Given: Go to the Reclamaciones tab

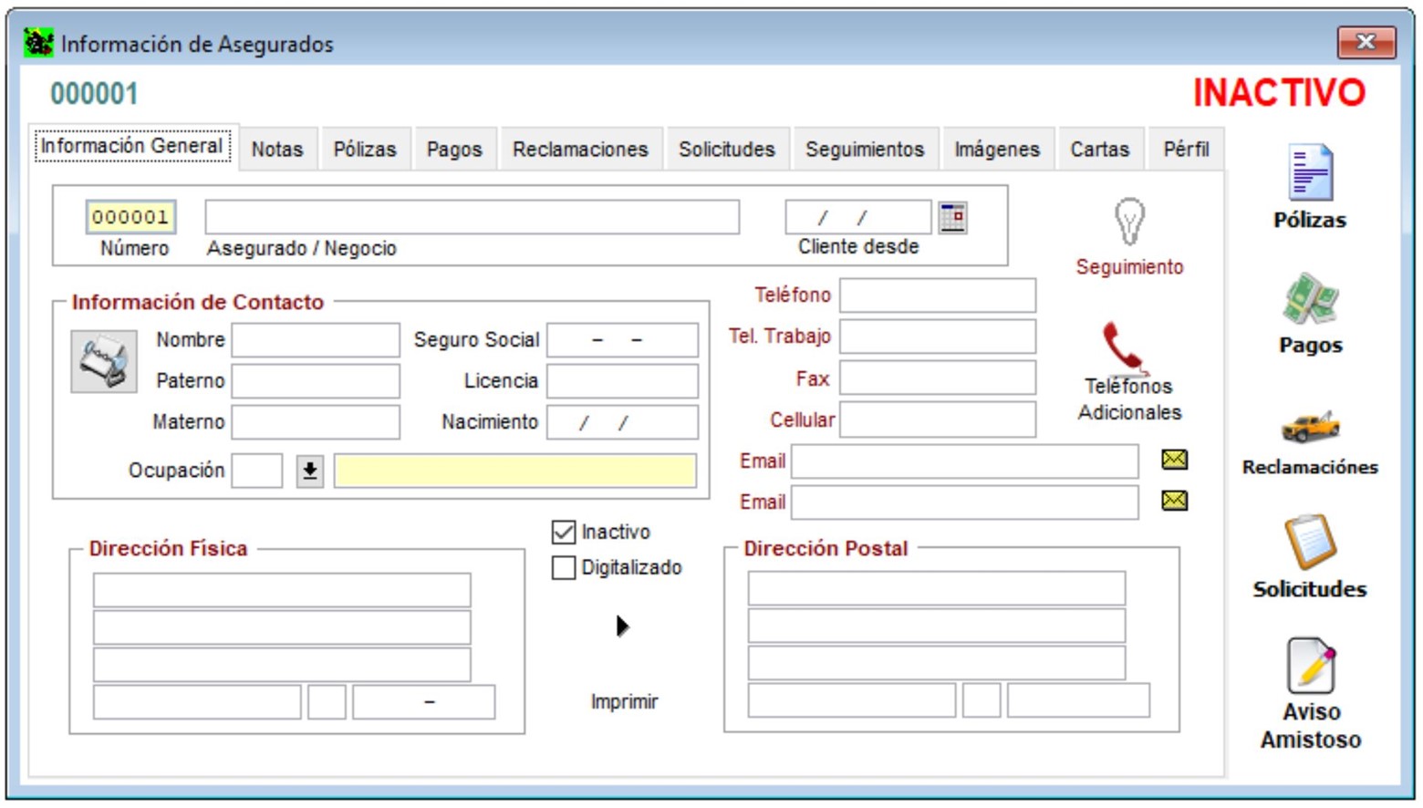Looking at the screenshot, I should pos(580,150).
